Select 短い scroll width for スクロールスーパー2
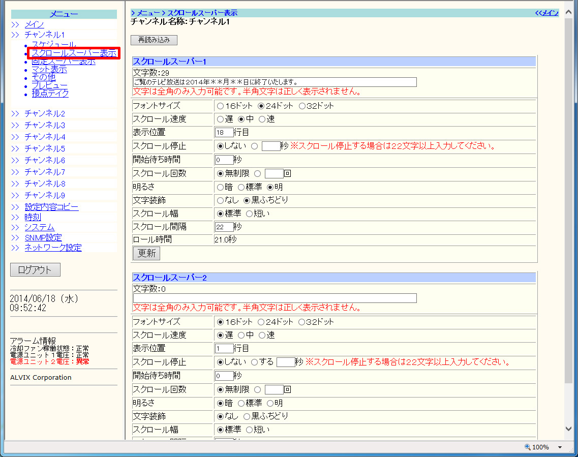Viewport: 578px width, 457px height. point(249,430)
